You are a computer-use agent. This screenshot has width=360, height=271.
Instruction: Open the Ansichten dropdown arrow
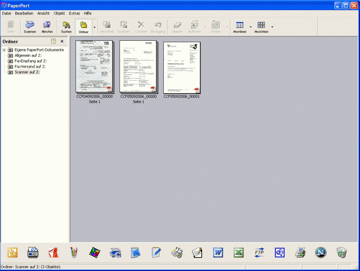(x=272, y=27)
